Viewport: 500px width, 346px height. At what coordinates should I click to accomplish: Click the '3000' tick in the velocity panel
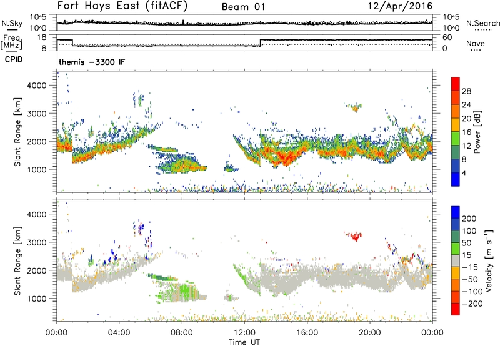coord(36,242)
